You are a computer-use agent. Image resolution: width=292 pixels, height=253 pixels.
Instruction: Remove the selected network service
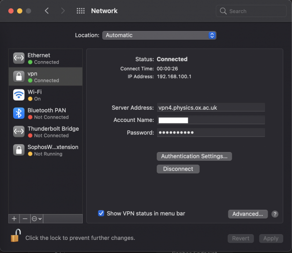click(x=25, y=219)
